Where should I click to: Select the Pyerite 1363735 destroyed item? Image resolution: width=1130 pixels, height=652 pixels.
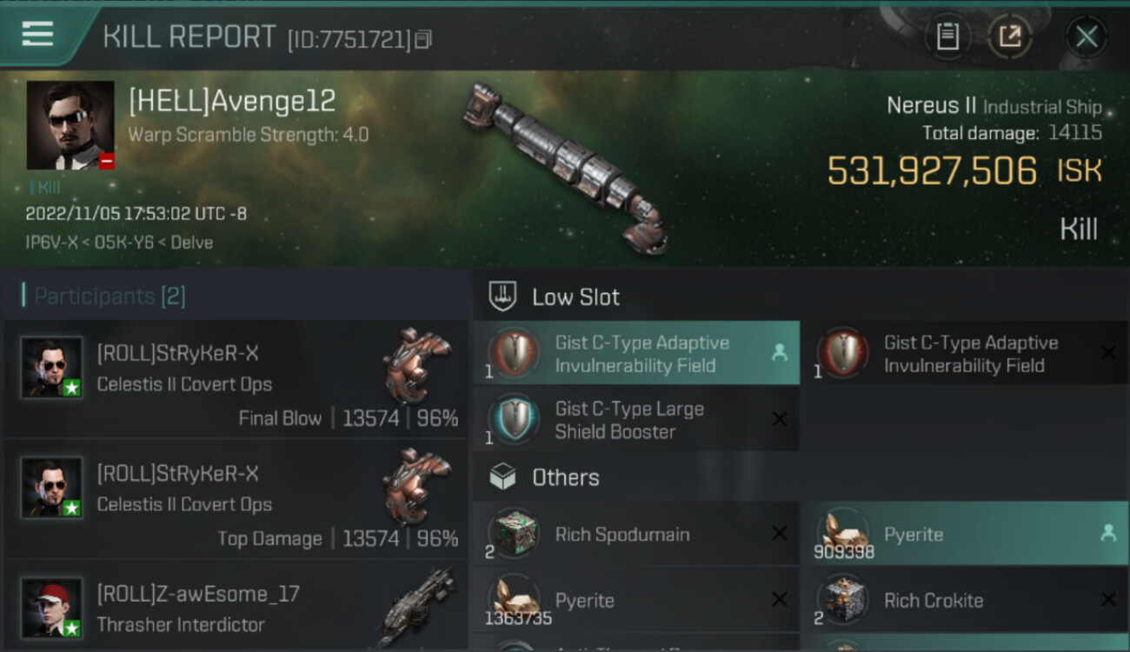(x=636, y=600)
